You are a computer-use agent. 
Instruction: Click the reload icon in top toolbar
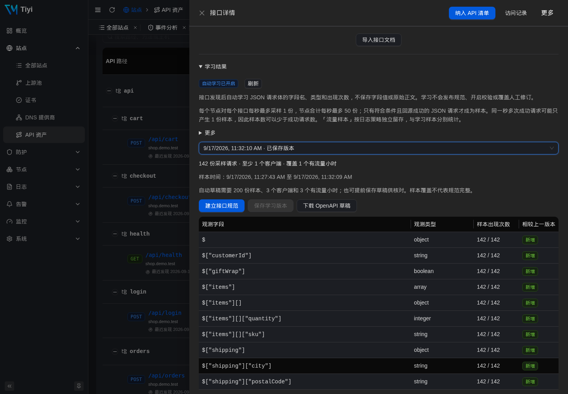[x=112, y=10]
